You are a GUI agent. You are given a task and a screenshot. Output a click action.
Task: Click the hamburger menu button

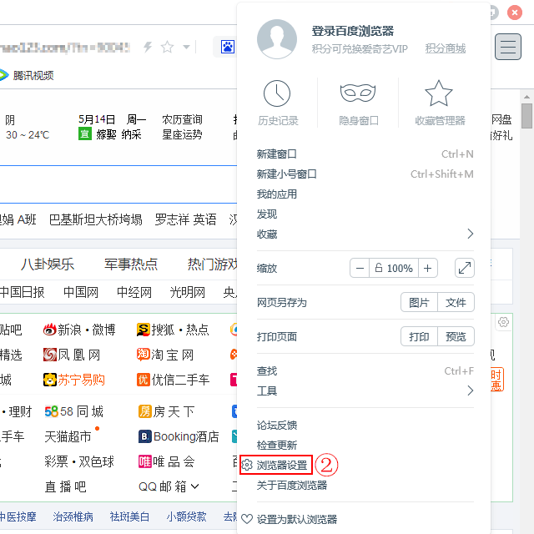coord(508,47)
